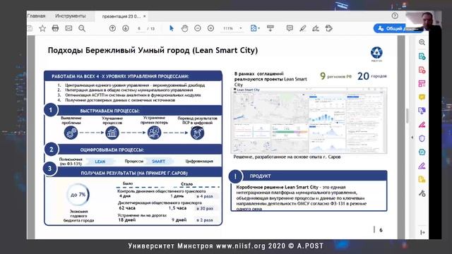Viewport: 452px width, 254px height.
Task: Switch to the Инструменты tab
Action: [71, 16]
